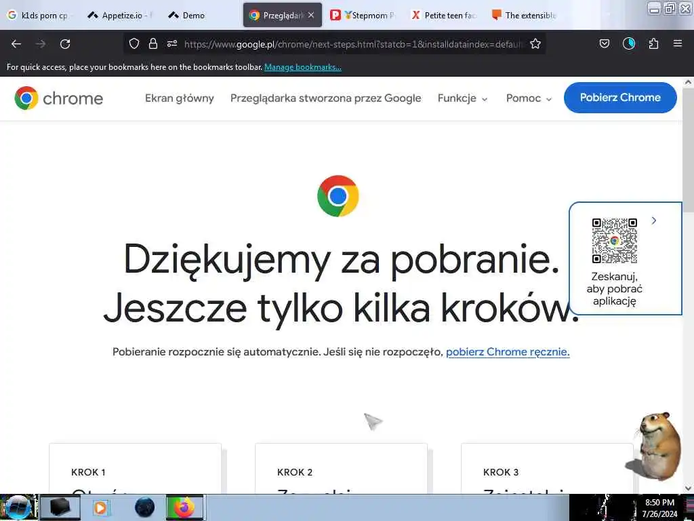Click the Firefox taskbar icon

pos(184,507)
